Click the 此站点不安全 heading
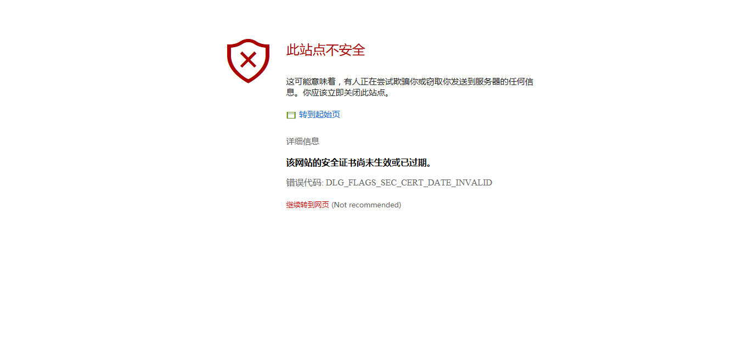 tap(325, 50)
